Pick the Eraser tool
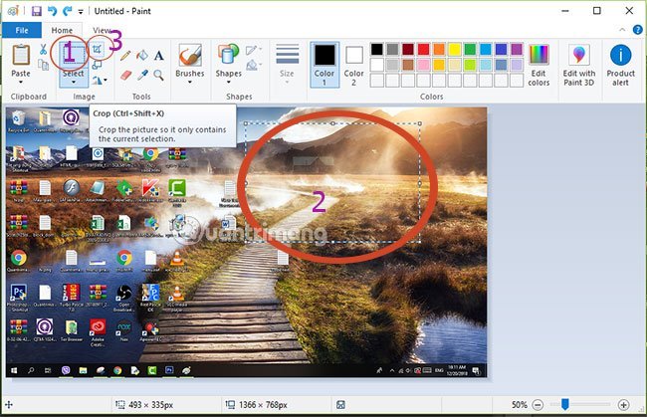The width and height of the screenshot is (647, 417). point(126,74)
